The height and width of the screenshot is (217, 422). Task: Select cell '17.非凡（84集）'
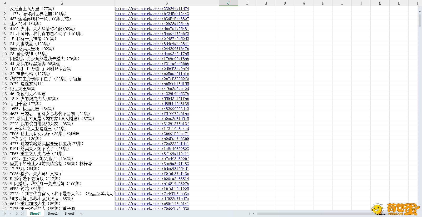[62, 169]
